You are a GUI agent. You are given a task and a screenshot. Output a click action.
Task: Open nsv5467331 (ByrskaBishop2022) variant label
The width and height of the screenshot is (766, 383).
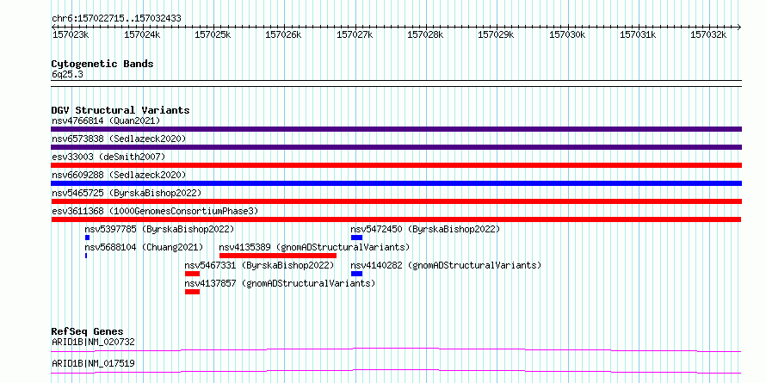259,265
